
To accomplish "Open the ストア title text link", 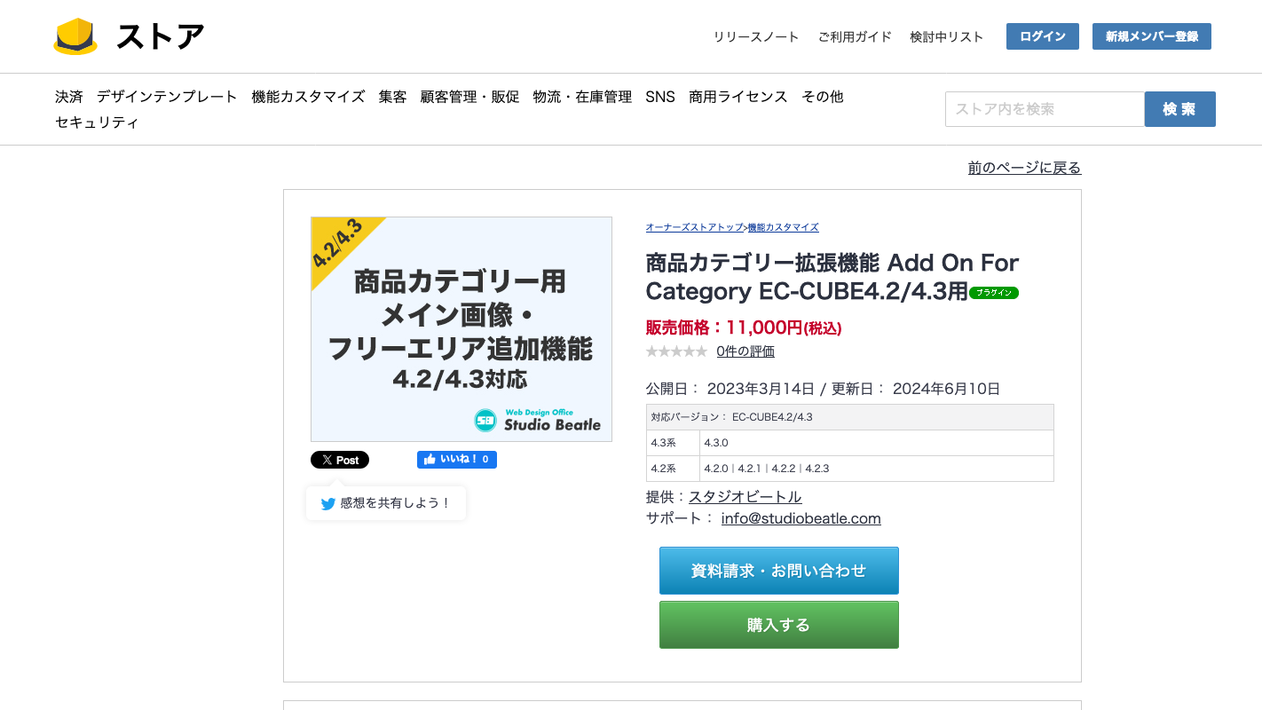I will [x=161, y=36].
